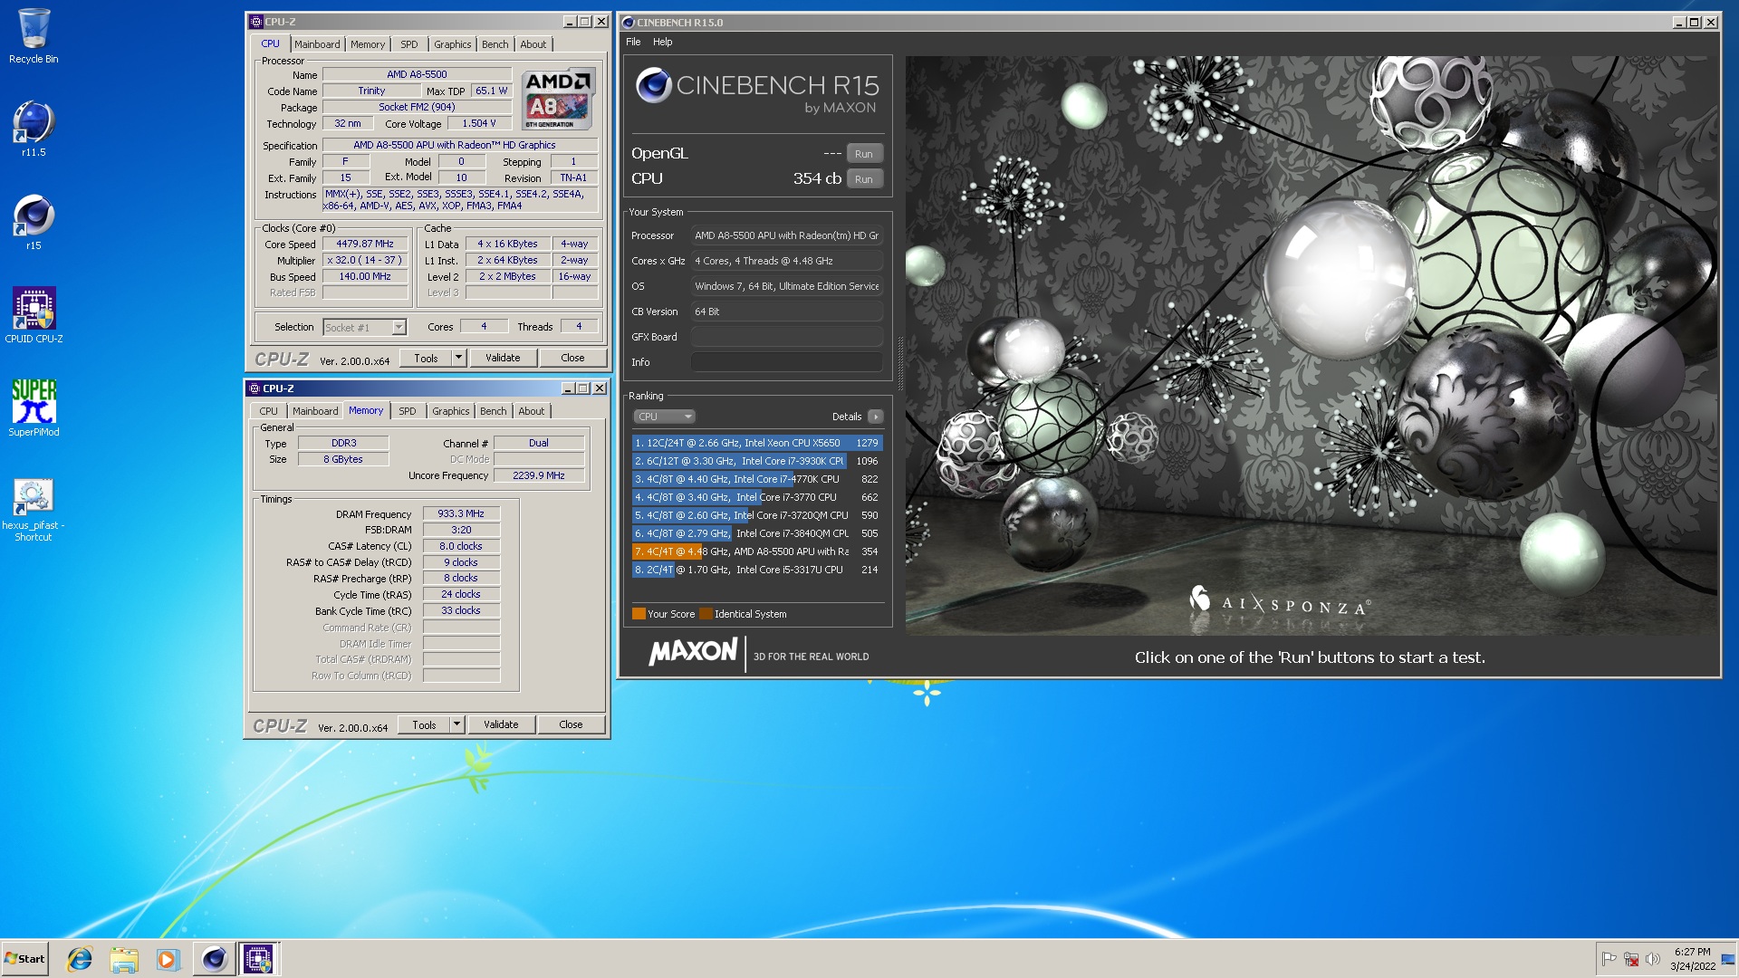The width and height of the screenshot is (1739, 978).
Task: Open the SPD tab in the top CPU-Z window
Action: (x=409, y=44)
